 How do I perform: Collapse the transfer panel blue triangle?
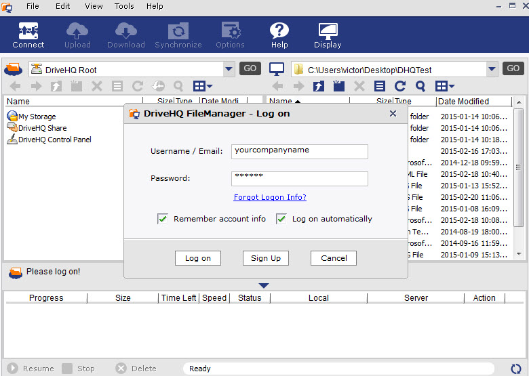coord(264,286)
